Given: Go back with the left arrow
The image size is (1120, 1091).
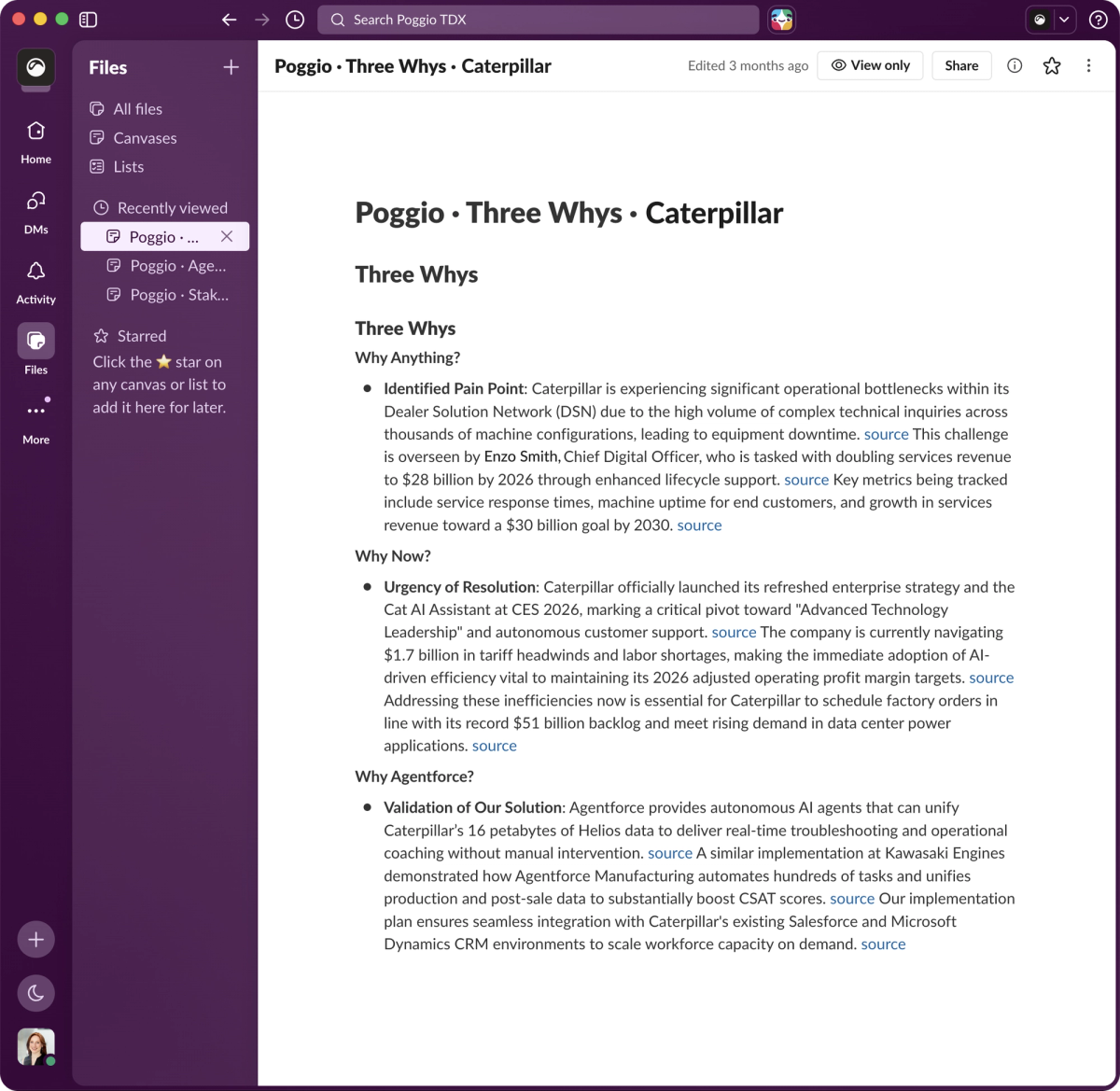Looking at the screenshot, I should pos(229,20).
